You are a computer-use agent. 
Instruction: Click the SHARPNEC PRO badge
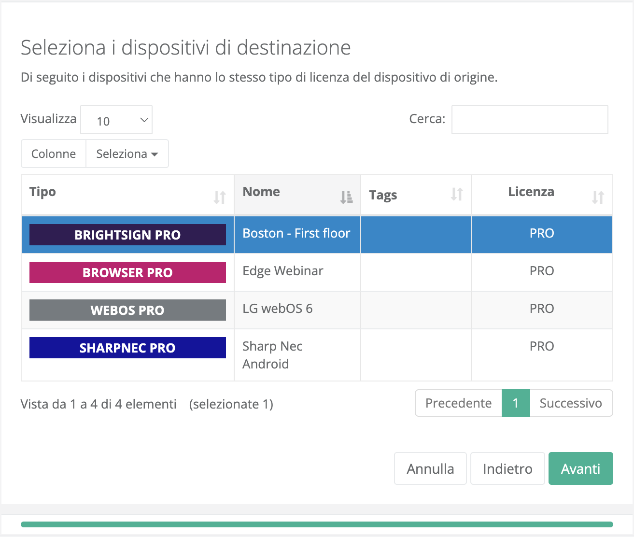click(x=127, y=347)
